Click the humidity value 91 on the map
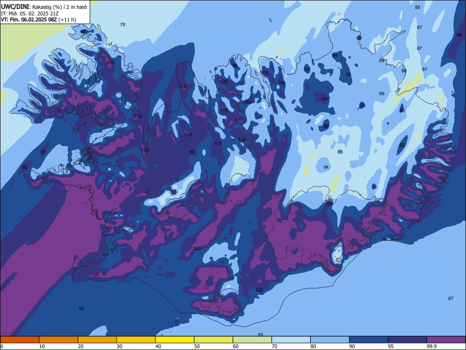Viewport: 466px width, 350px height. click(326, 167)
